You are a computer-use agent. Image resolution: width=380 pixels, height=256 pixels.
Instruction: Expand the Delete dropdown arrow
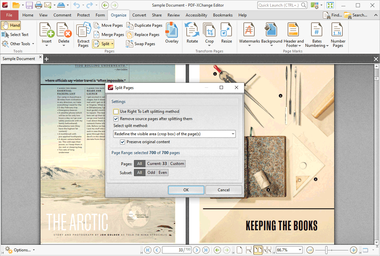click(64, 46)
